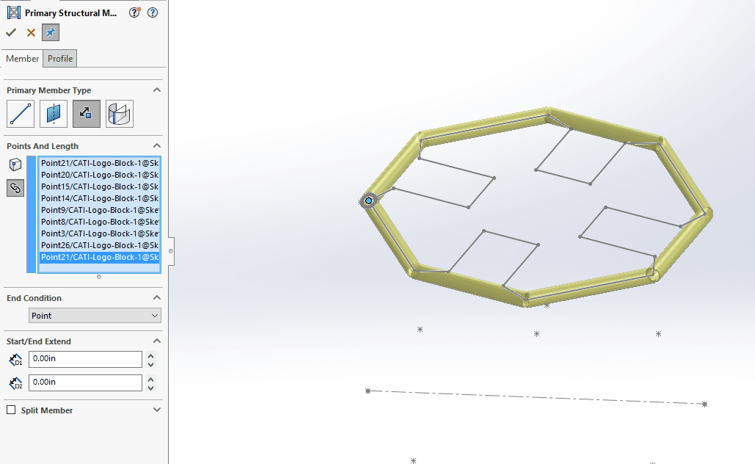
Task: Expand the Split Member section
Action: (x=156, y=410)
